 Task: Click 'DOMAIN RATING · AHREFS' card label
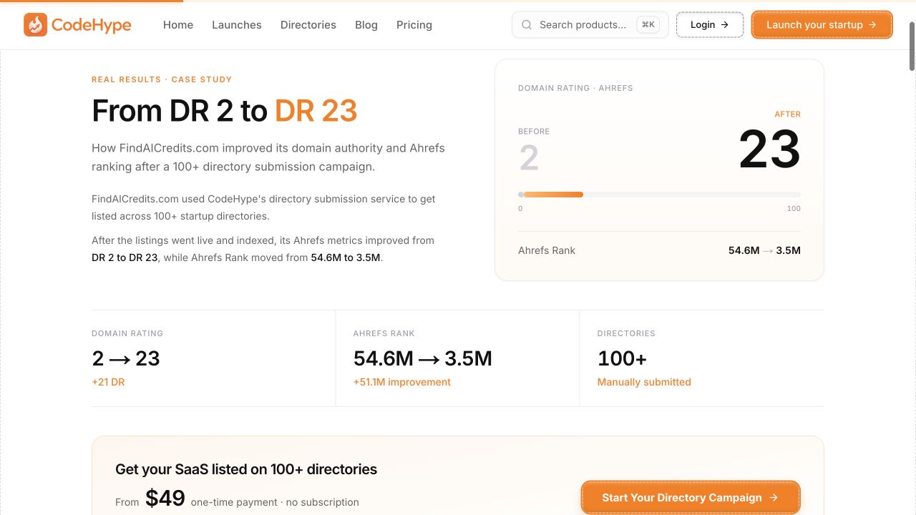(x=575, y=88)
